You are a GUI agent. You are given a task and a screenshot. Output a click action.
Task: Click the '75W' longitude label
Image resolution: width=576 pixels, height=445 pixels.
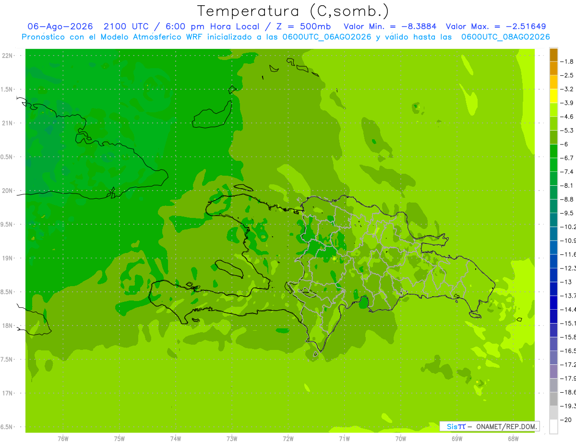click(x=120, y=439)
